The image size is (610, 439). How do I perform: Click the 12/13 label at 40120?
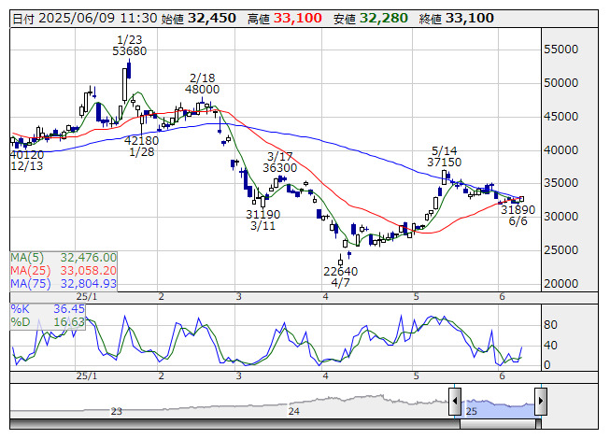click(x=25, y=155)
